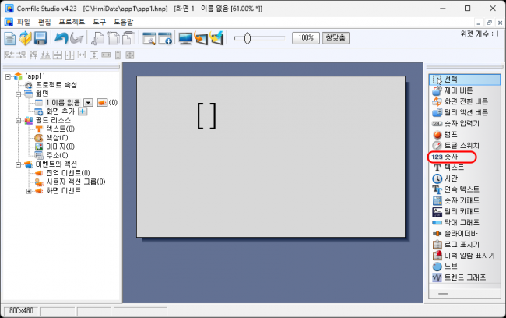Image resolution: width=506 pixels, height=318 pixels.
Task: Click the New file icon in toolbar
Action: click(x=10, y=38)
